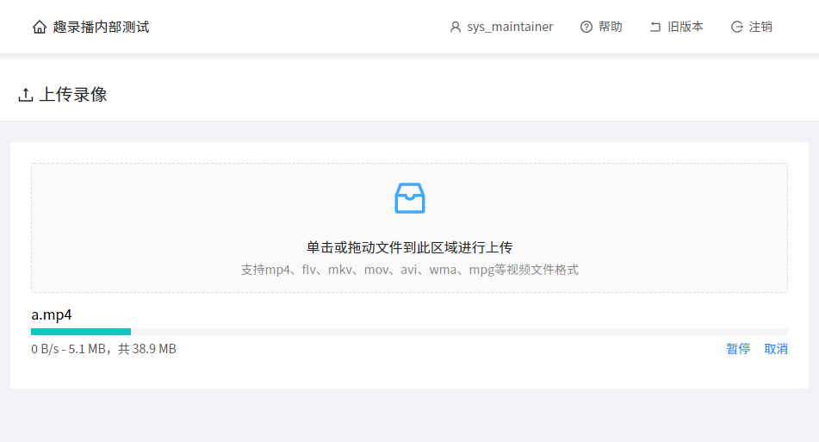Open the sys_maintainer account link
819x442 pixels.
[x=510, y=27]
